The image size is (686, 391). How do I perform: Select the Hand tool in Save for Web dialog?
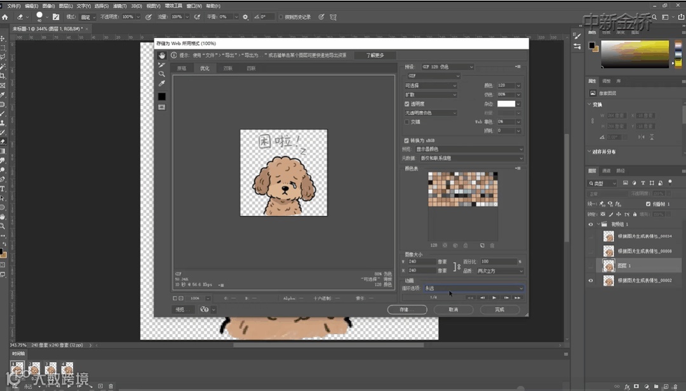[162, 56]
